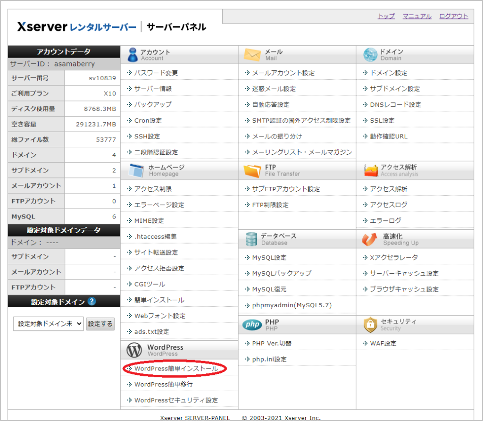Open SSH設定
The height and width of the screenshot is (421, 483).
pos(147,136)
